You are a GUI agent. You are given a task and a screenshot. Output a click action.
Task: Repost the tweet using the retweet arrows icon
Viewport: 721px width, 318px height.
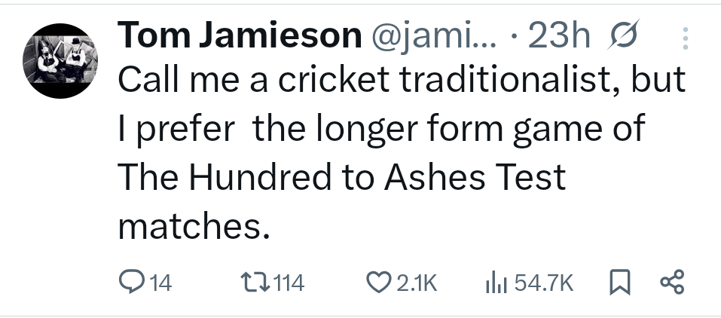point(252,283)
